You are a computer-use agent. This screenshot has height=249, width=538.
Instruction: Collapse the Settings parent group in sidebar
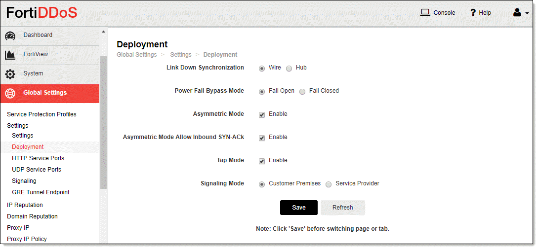coord(17,125)
